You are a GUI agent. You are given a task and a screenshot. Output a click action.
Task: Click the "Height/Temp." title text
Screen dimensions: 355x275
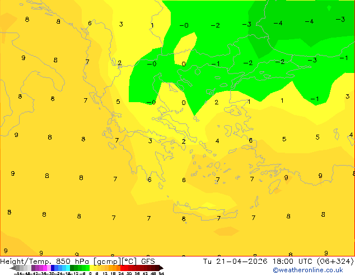pos(26,261)
